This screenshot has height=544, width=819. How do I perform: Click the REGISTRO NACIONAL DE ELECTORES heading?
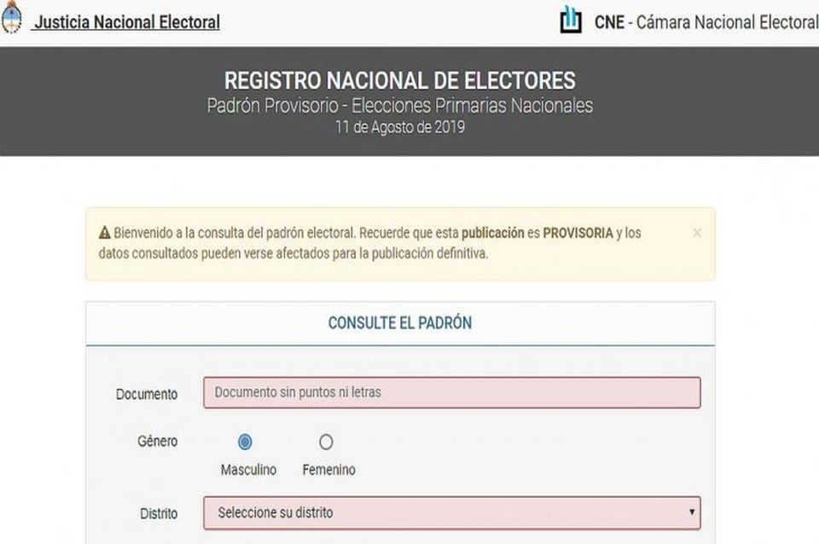pyautogui.click(x=399, y=81)
